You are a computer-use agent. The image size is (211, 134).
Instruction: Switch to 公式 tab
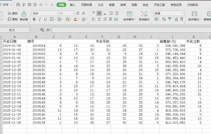tap(101, 5)
